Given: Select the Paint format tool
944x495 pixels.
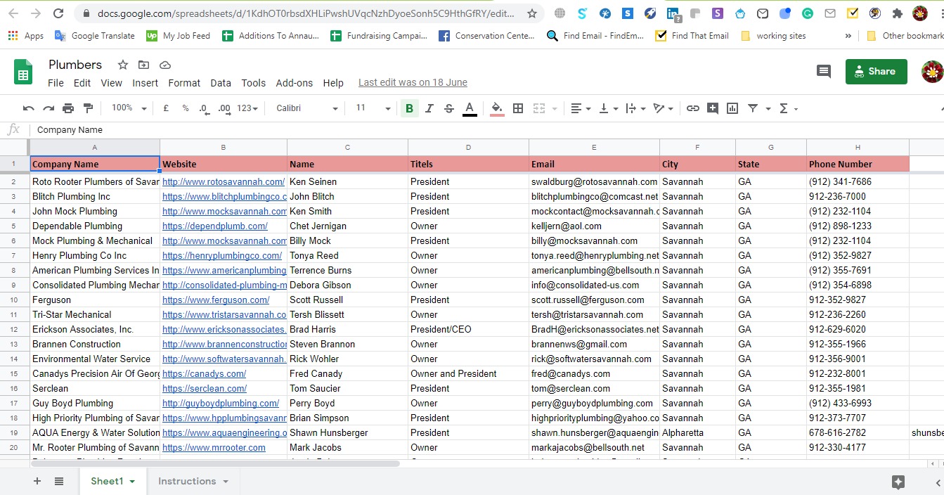Looking at the screenshot, I should click(x=88, y=108).
